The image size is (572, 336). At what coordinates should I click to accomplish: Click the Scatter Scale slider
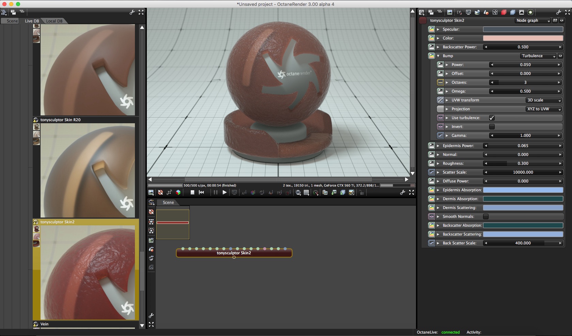click(523, 172)
